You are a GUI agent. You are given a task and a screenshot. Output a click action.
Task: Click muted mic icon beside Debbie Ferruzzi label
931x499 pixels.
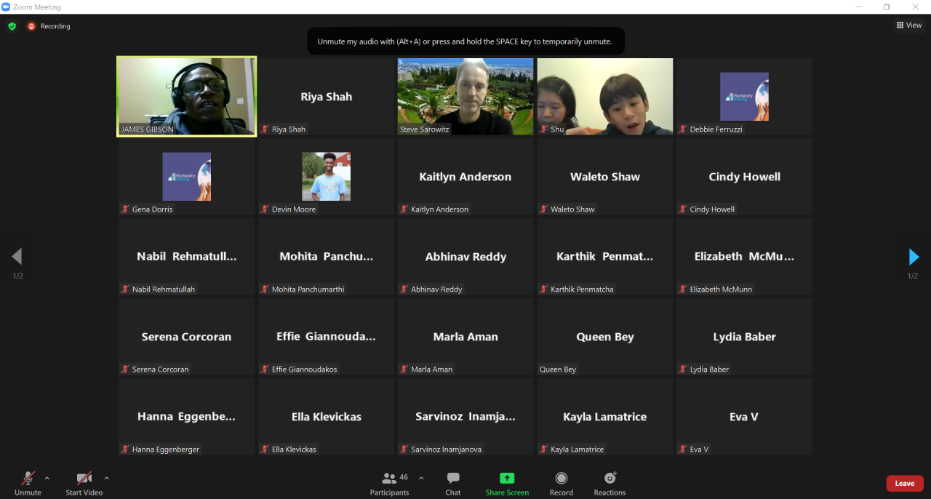click(x=684, y=129)
